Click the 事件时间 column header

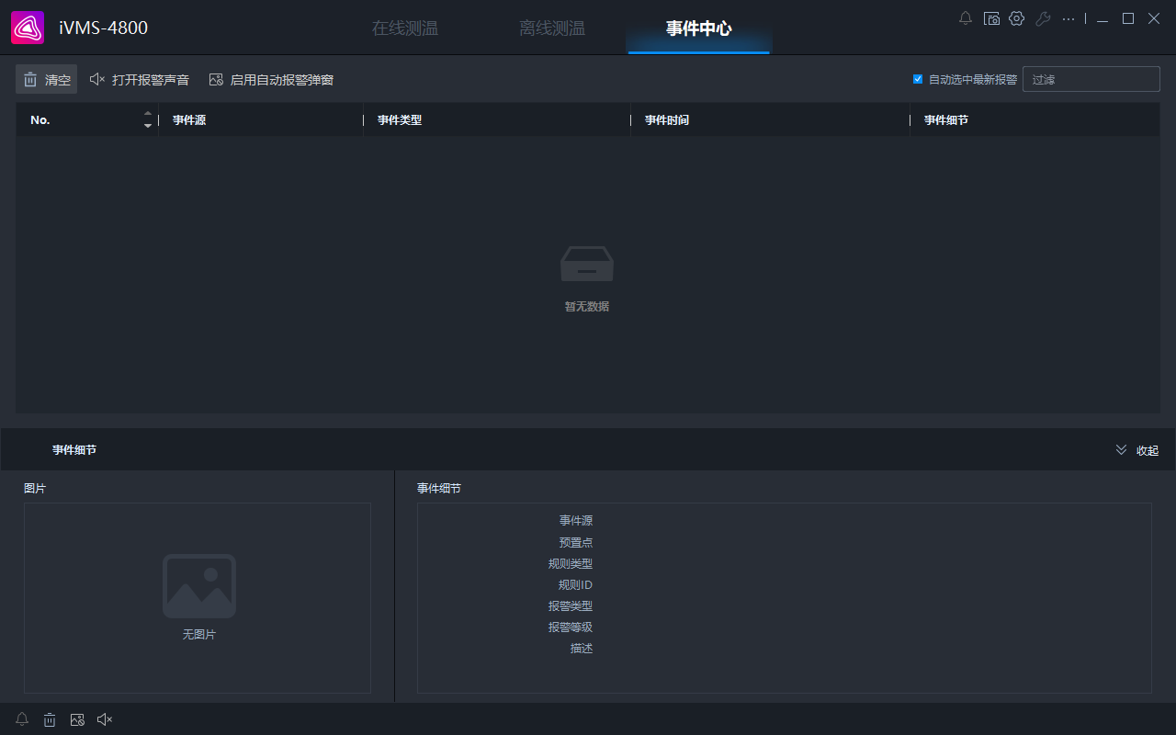coord(667,120)
